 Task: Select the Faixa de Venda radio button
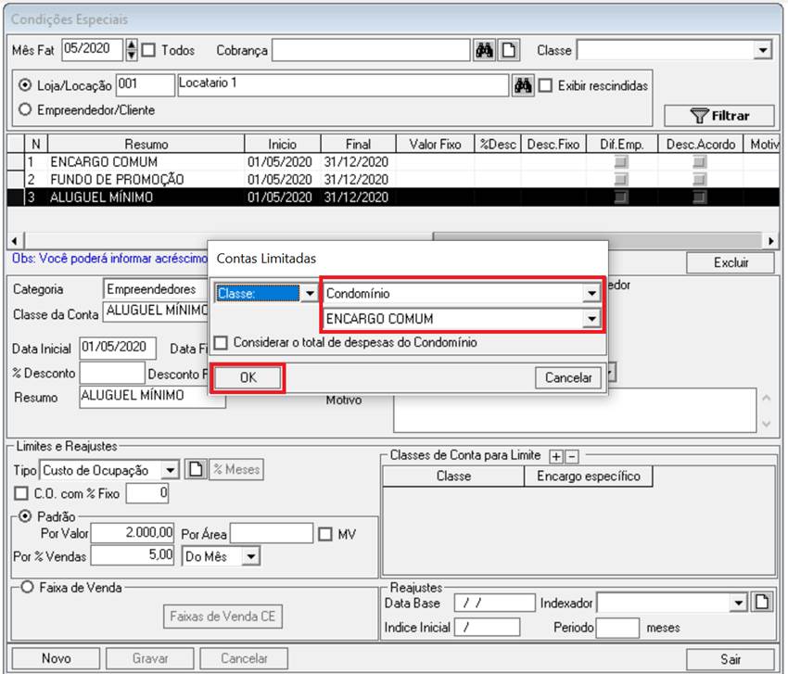coord(27,587)
